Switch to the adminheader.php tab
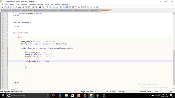The width and height of the screenshot is (175, 98). coord(83,11)
